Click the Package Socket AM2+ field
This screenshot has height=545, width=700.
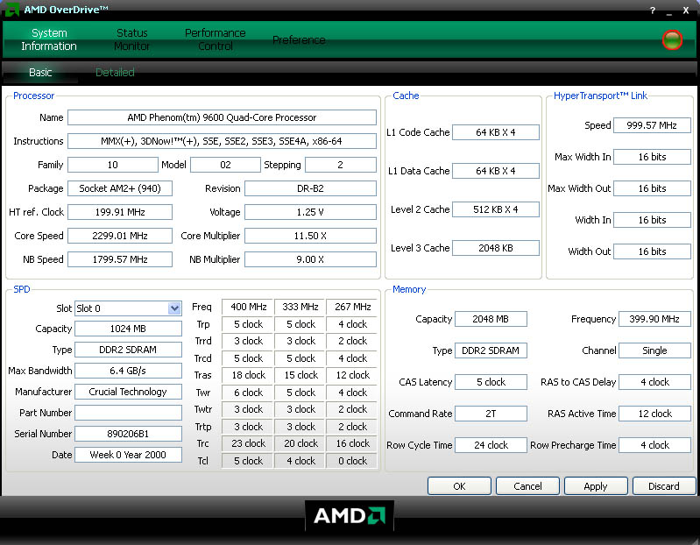pos(120,188)
